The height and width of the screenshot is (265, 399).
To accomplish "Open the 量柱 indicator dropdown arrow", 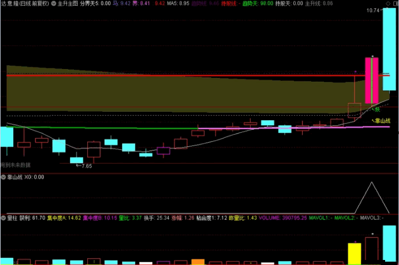I will 3,218.
